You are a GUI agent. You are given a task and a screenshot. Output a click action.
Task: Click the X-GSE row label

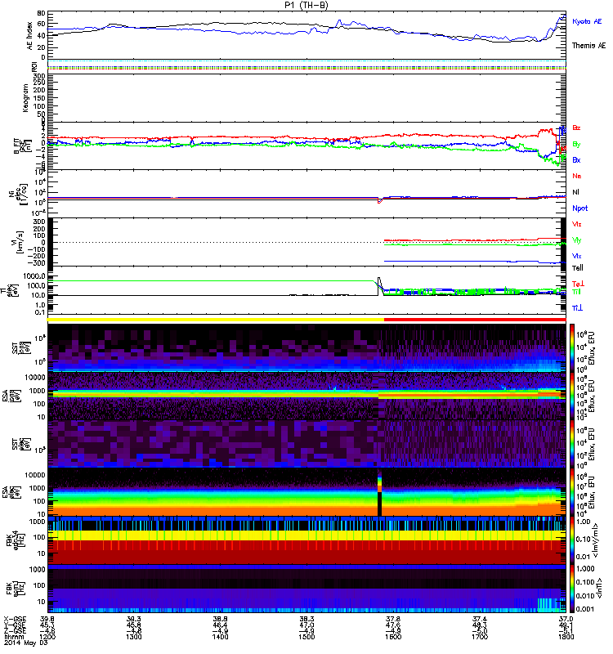pos(14,619)
